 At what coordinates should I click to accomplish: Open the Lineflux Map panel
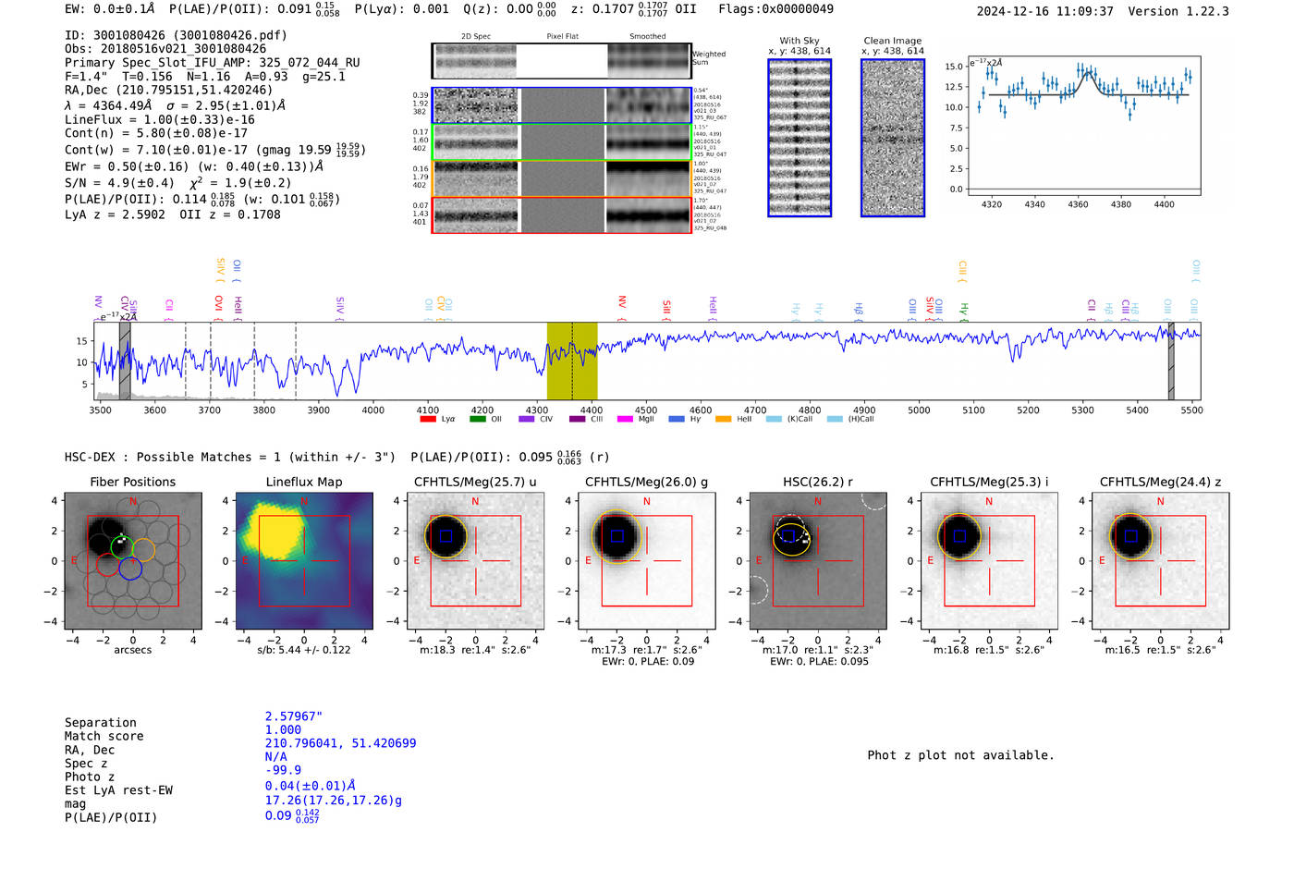point(304,561)
